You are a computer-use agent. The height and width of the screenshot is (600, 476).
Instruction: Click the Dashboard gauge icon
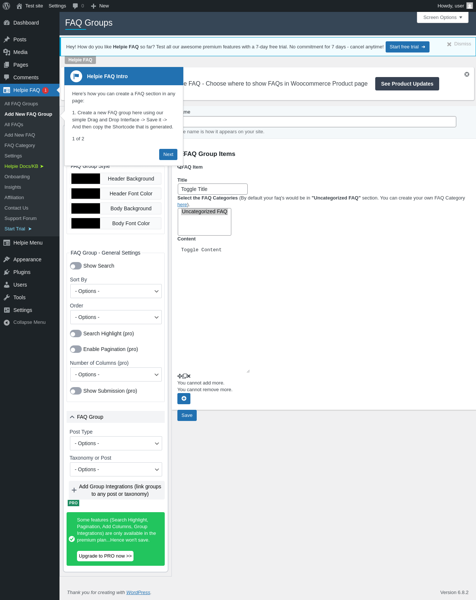pos(7,23)
